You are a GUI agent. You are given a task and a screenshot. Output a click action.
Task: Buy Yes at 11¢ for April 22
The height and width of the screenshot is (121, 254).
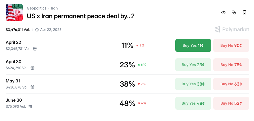click(x=193, y=45)
